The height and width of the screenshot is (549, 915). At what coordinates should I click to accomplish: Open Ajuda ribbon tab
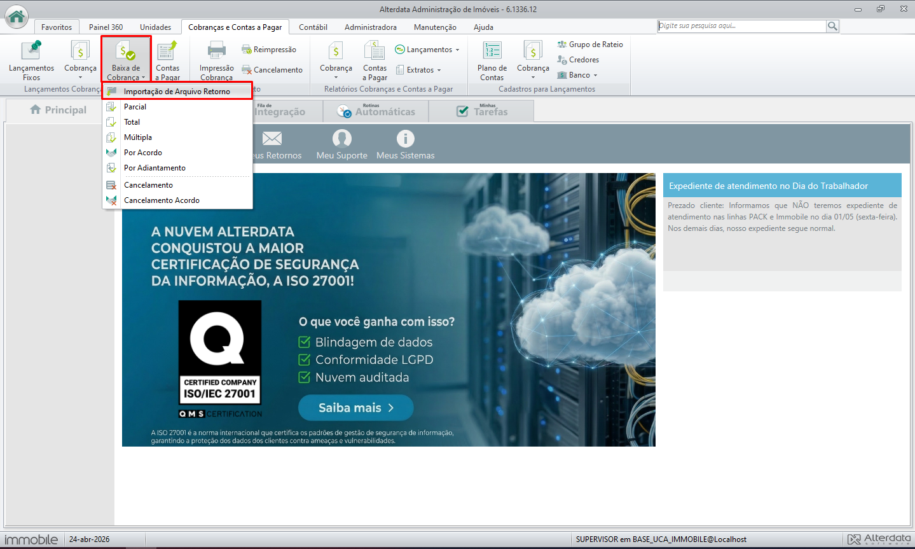point(483,27)
